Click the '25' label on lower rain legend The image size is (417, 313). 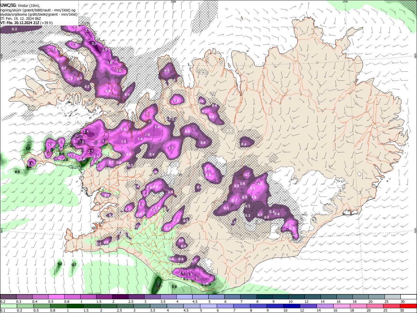[386, 311]
